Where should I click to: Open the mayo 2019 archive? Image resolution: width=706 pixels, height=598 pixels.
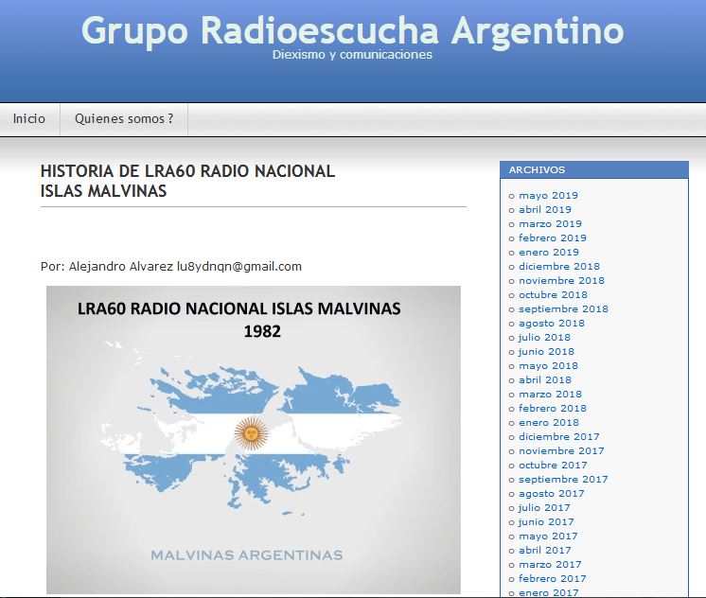[x=548, y=196]
